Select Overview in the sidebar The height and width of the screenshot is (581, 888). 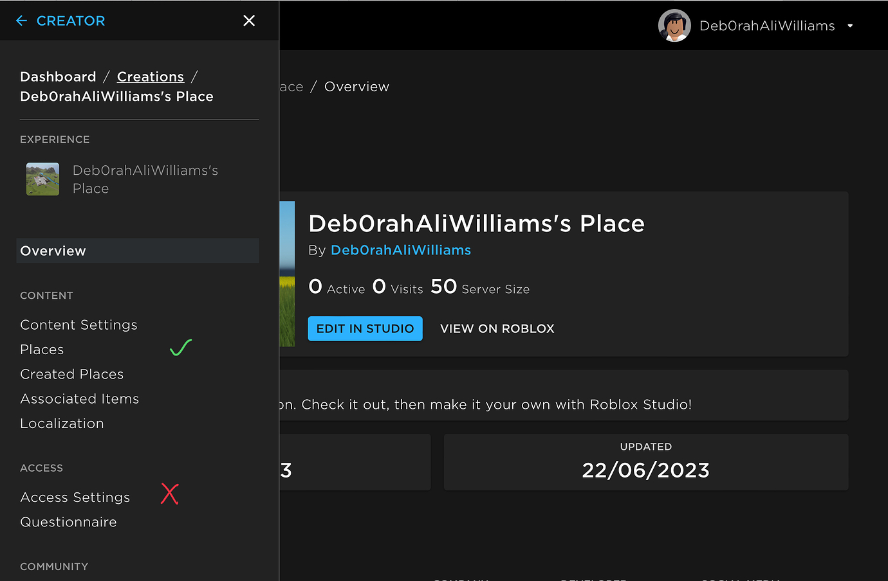pyautogui.click(x=53, y=251)
